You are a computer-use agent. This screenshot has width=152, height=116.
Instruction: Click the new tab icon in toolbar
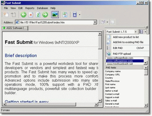[6, 15]
